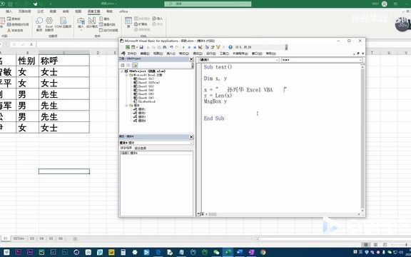Click the code window vertical scrollbar
This screenshot has height=257, width=411.
362,137
